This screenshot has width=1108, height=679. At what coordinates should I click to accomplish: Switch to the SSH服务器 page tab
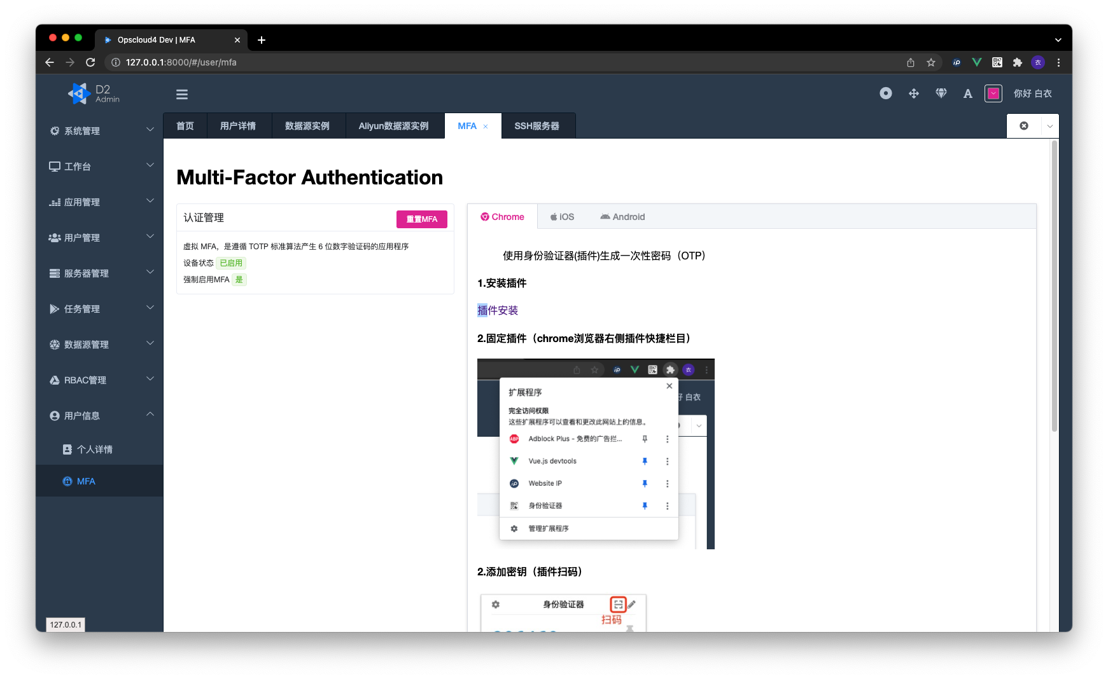click(537, 126)
